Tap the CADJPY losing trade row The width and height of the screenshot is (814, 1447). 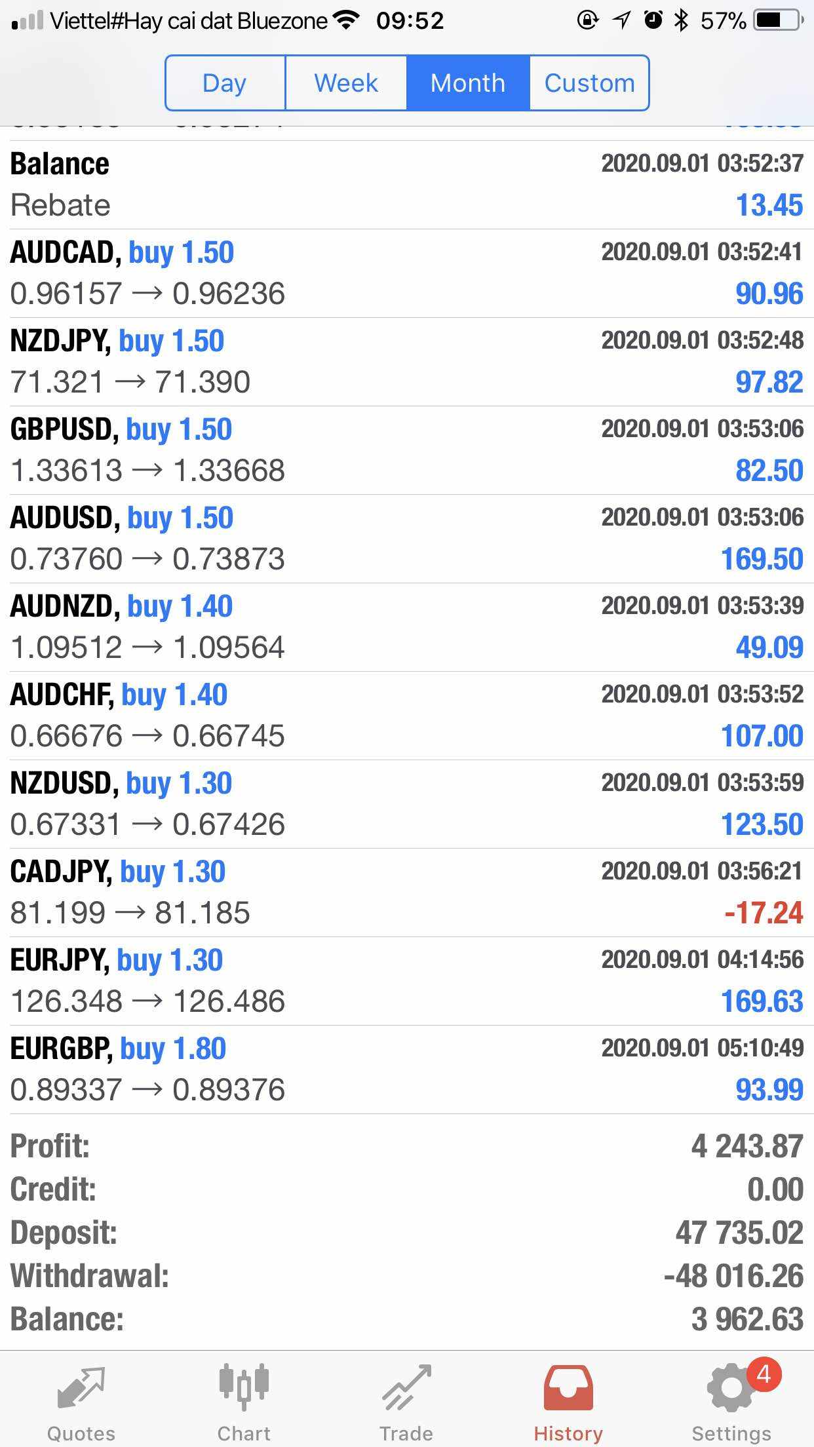[406, 893]
